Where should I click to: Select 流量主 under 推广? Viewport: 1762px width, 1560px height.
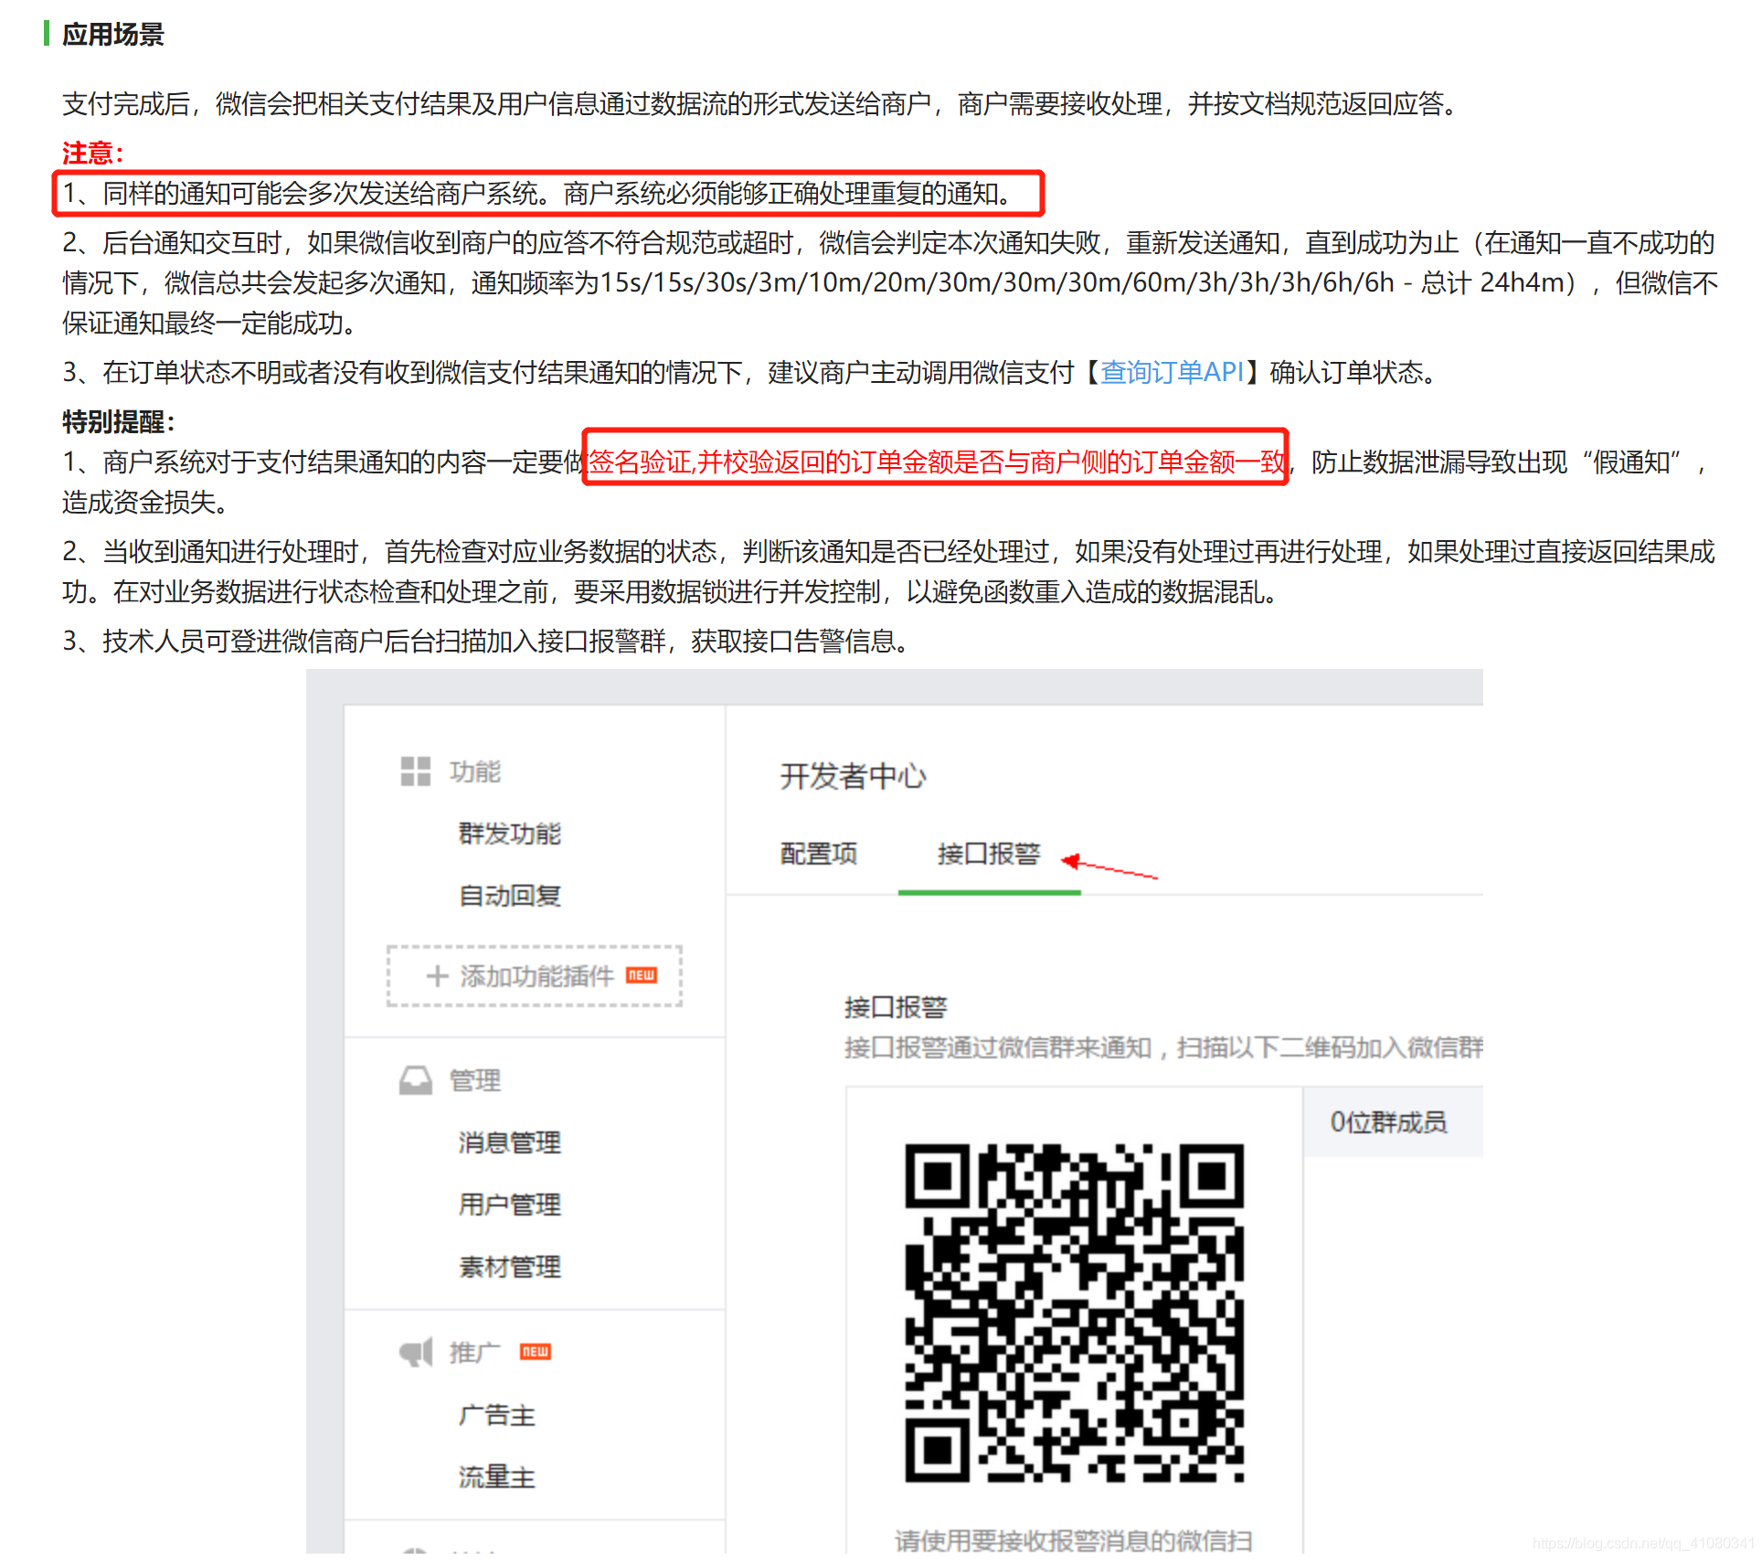pos(496,1477)
